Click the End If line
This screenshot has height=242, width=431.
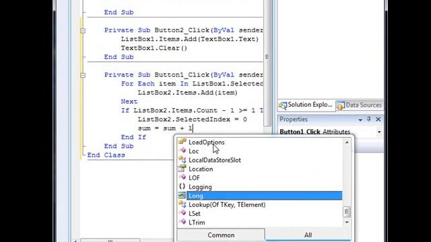[x=133, y=137]
